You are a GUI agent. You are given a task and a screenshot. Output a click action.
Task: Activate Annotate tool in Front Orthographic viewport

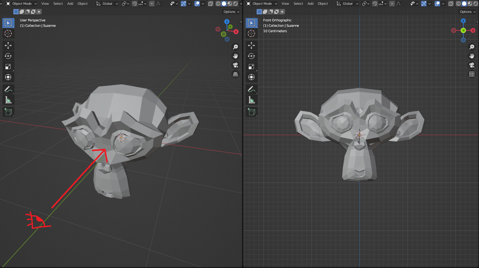pos(251,89)
